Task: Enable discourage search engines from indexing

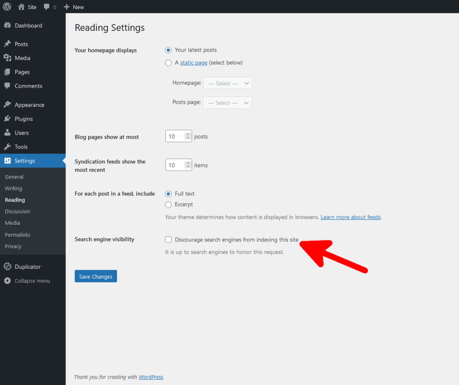Action: 168,239
